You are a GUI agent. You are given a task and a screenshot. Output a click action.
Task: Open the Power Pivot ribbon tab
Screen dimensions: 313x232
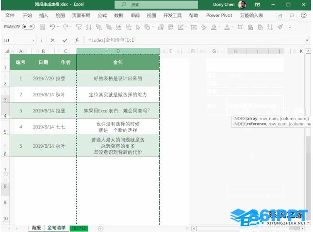(219, 15)
